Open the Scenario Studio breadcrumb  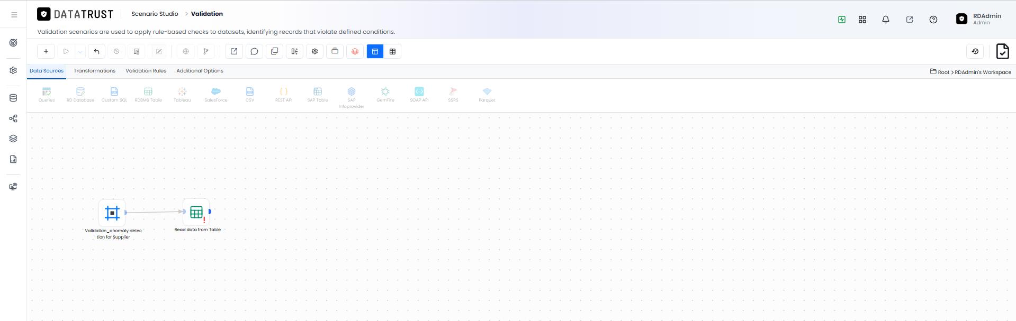(x=155, y=14)
